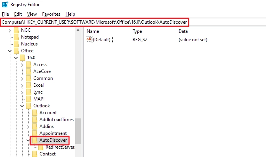The image size is (266, 157).
Task: Click the tree scrollbar up arrow
Action: [x=78, y=31]
